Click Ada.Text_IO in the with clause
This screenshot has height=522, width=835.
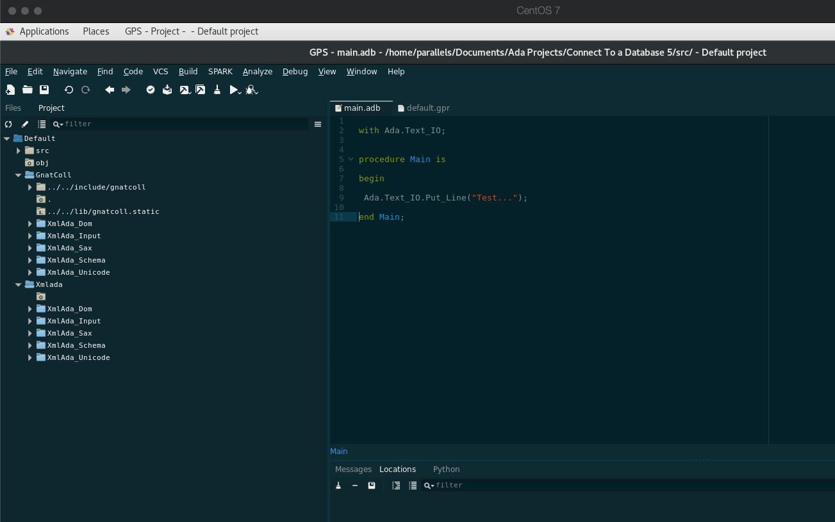[x=412, y=131]
